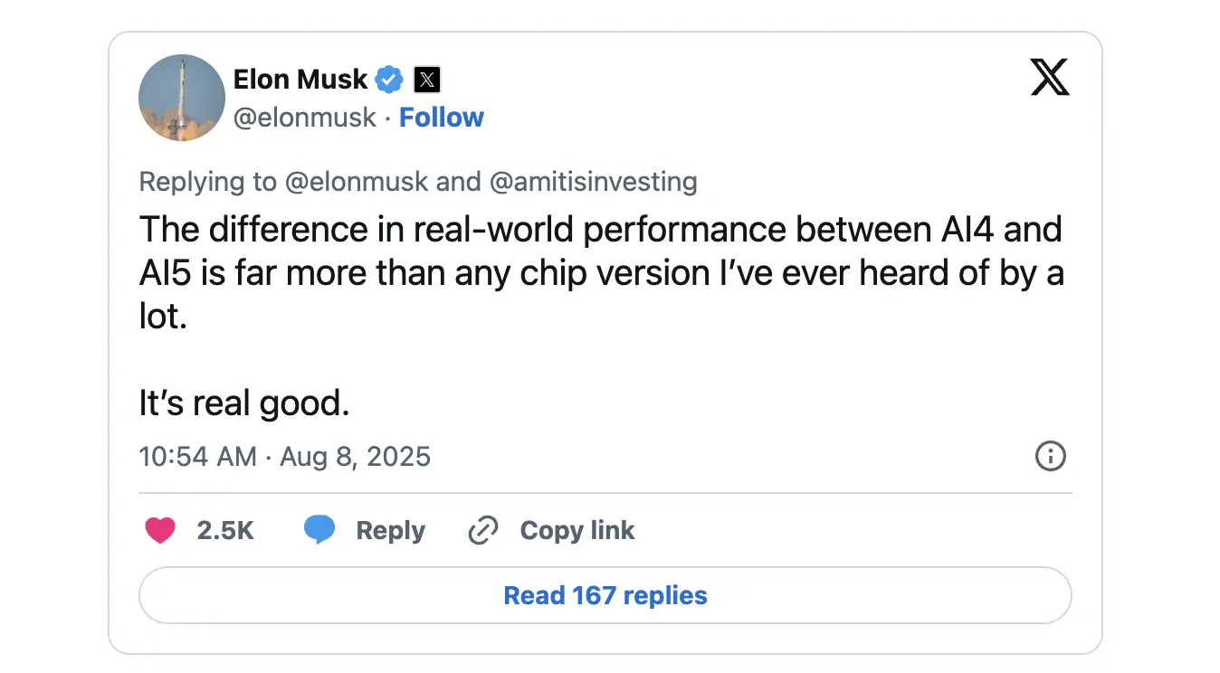Screen dimensions: 1220x673
Task: Open the Read 167 replies button
Action: click(x=605, y=595)
